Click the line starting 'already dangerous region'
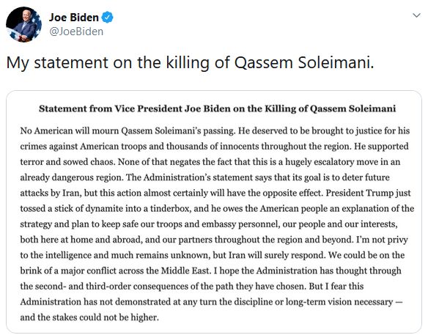The height and width of the screenshot is (335, 428). [x=204, y=177]
